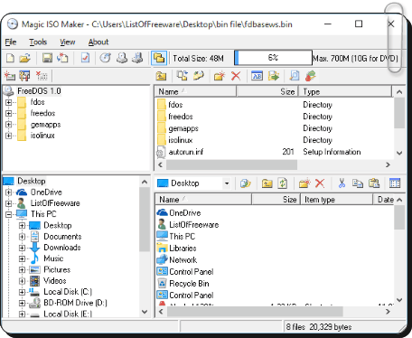Click the down arrow of the ISO list scrollbar
Screen dimensions: 412x338
click(399, 153)
